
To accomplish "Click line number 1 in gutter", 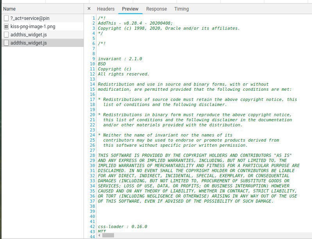I will (x=93, y=18).
